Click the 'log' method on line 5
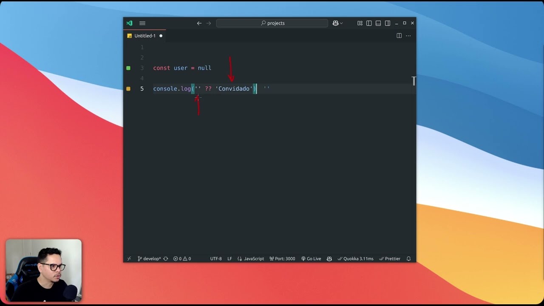This screenshot has width=544, height=306. (x=186, y=89)
